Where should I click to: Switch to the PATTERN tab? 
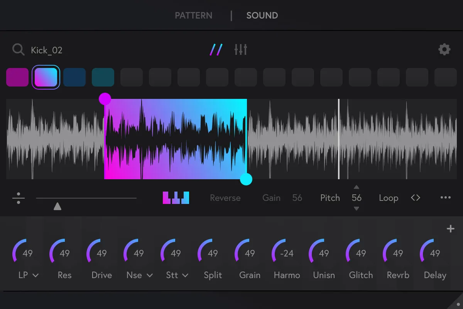point(194,15)
